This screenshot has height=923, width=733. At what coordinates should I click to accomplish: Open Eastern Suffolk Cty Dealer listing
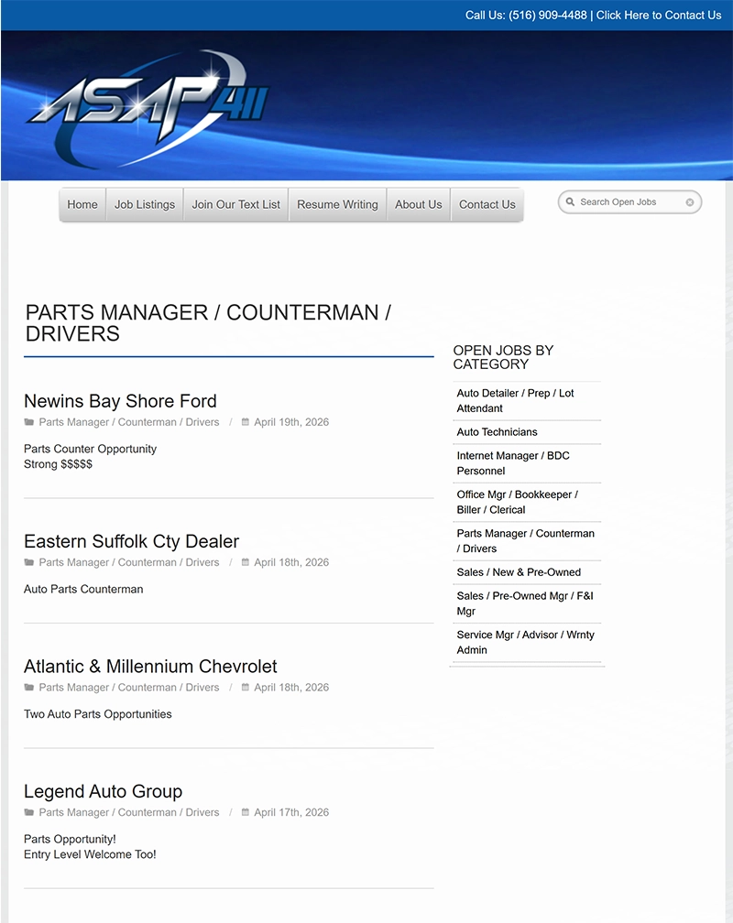pyautogui.click(x=131, y=541)
